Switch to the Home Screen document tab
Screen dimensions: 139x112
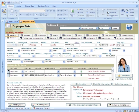coord(12,22)
